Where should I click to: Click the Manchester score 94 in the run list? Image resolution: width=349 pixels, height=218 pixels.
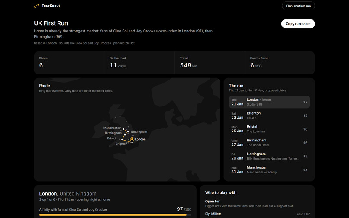point(305,170)
